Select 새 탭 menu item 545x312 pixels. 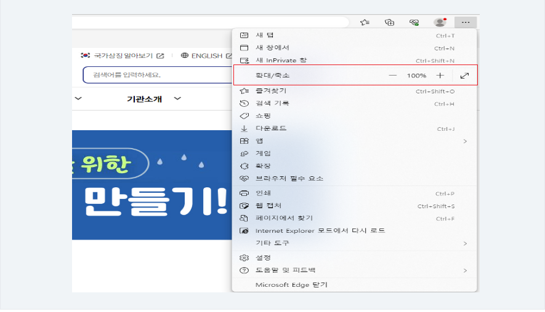pos(265,35)
